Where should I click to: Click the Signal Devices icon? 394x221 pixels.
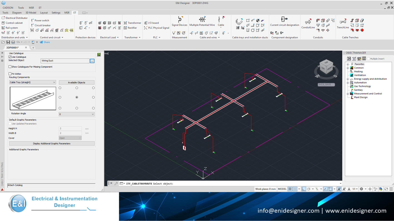(x=179, y=20)
